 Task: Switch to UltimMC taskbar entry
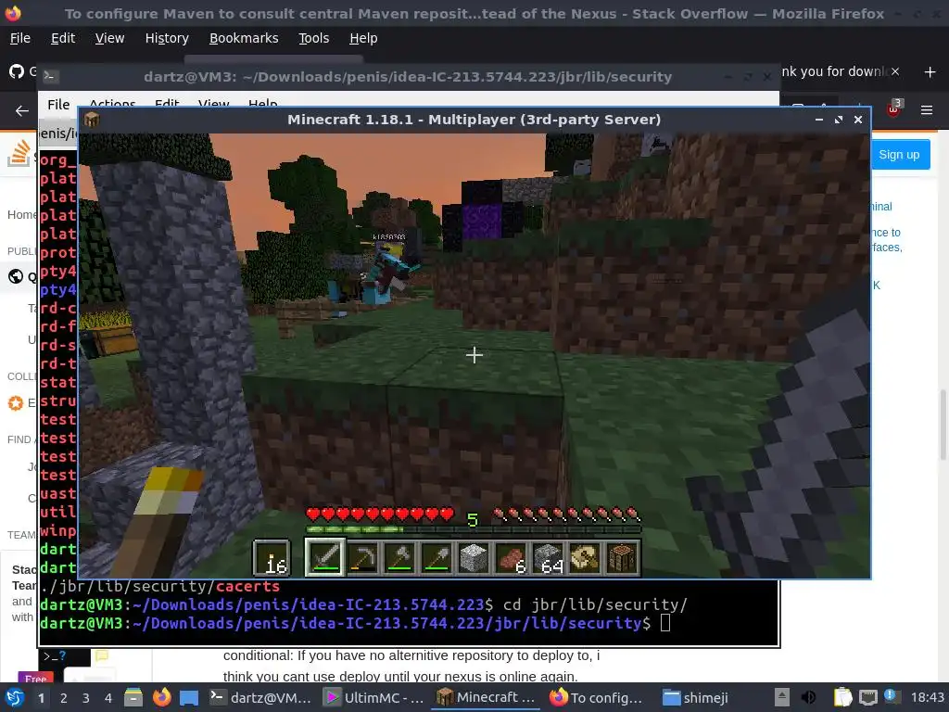pyautogui.click(x=373, y=697)
